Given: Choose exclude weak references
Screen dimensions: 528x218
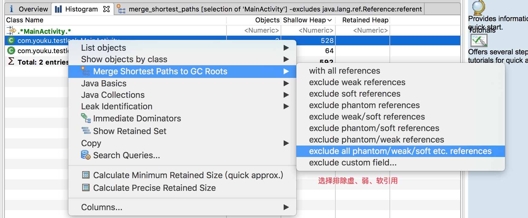Looking at the screenshot, I should pos(401,82).
